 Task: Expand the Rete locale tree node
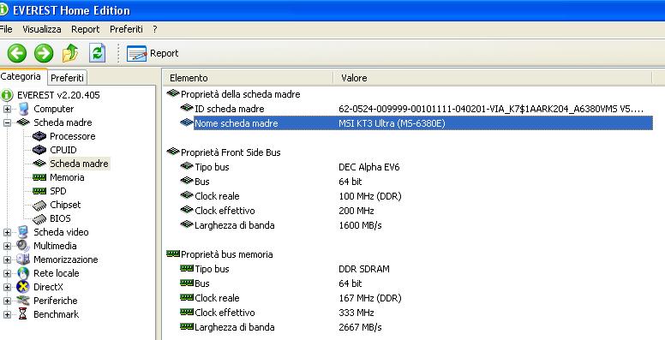click(x=7, y=273)
